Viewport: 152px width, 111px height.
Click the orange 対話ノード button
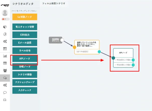pyautogui.click(x=25, y=17)
